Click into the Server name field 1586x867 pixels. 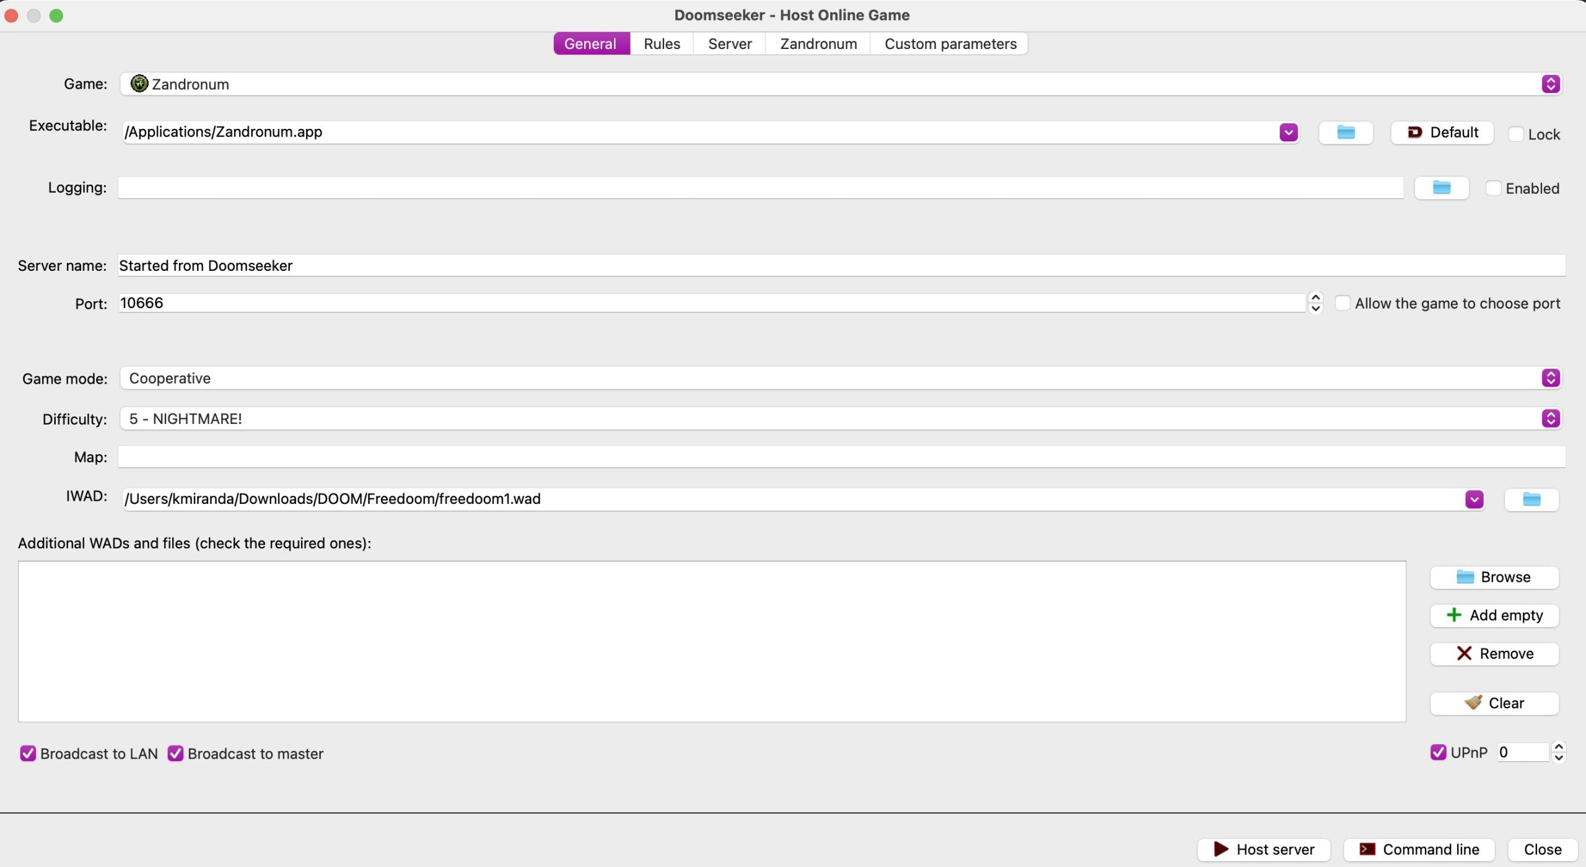[x=841, y=266]
